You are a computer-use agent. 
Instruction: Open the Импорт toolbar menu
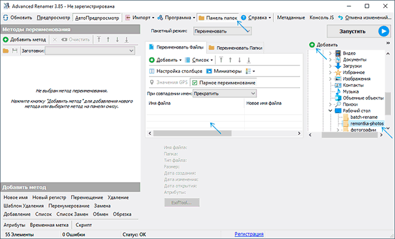pos(140,18)
